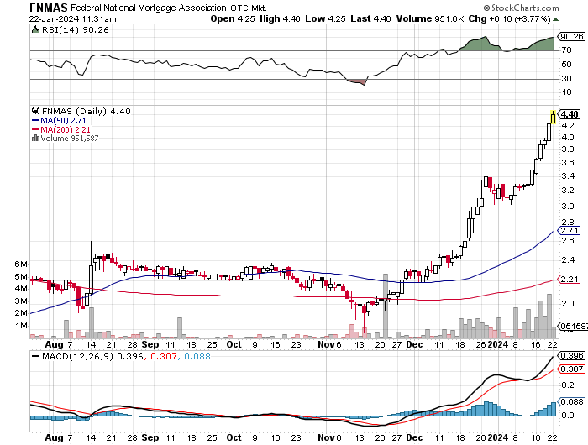Click the OTC Mkt. exchange label
Screen dimensions: 588x445
(x=249, y=8)
